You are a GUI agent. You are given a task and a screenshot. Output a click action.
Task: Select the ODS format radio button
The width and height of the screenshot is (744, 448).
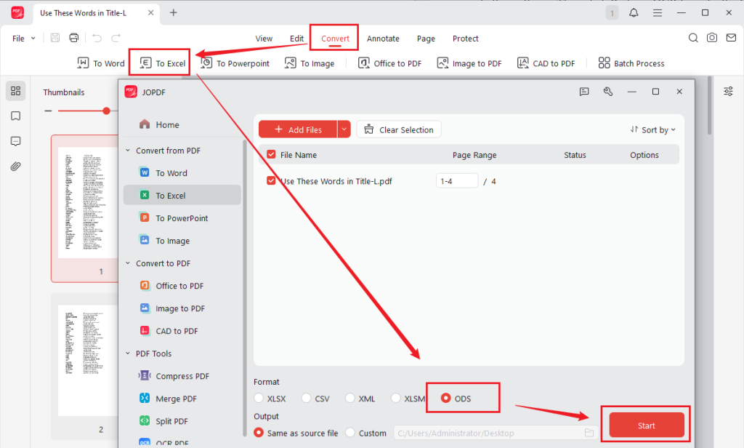click(445, 398)
